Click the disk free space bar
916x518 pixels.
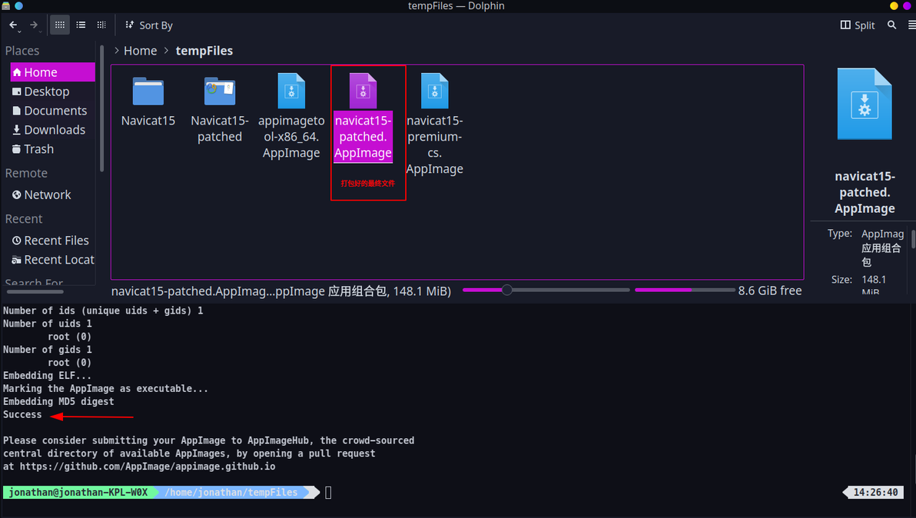pyautogui.click(x=684, y=290)
